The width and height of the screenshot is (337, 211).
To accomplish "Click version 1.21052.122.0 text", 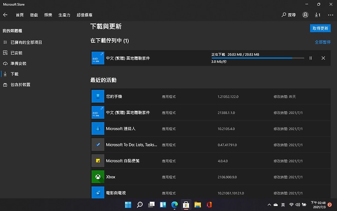I will tap(228, 97).
